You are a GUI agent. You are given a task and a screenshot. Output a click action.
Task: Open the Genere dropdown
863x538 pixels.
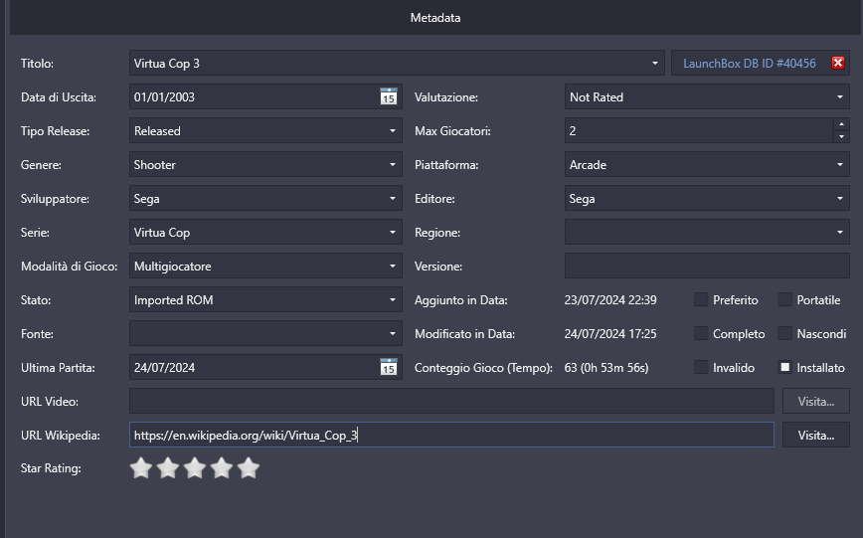tap(393, 165)
